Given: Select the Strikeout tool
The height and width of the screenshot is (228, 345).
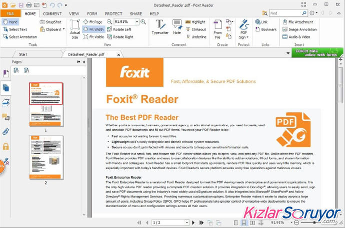Looking at the screenshot, I should click(x=196, y=29).
